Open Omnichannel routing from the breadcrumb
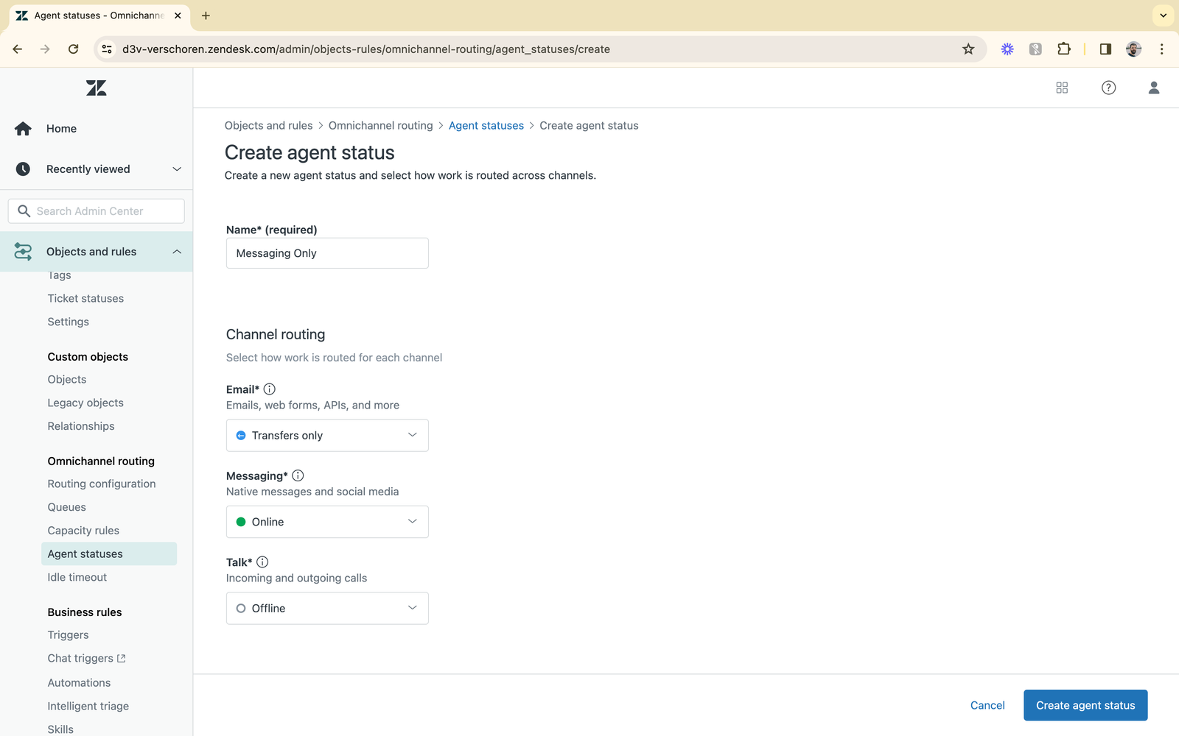1179x736 pixels. pyautogui.click(x=380, y=125)
